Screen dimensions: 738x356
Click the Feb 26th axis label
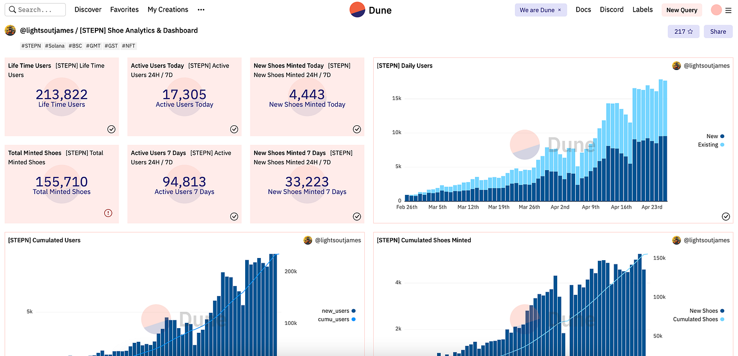(x=407, y=207)
